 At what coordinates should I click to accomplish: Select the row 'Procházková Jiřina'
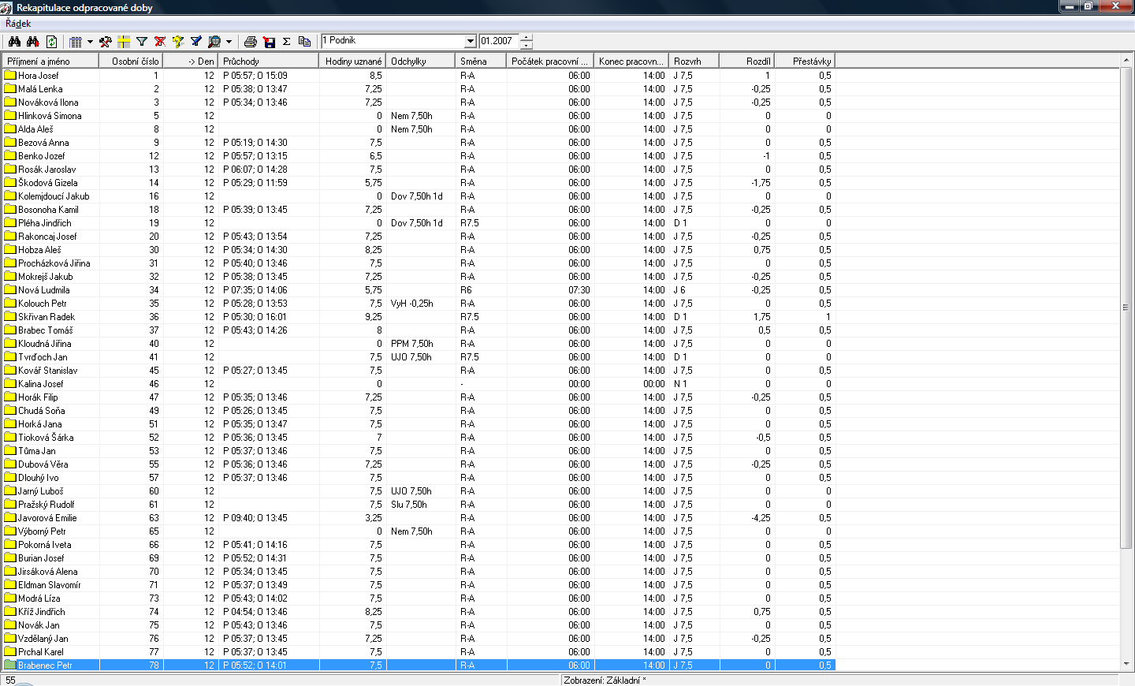(x=418, y=263)
